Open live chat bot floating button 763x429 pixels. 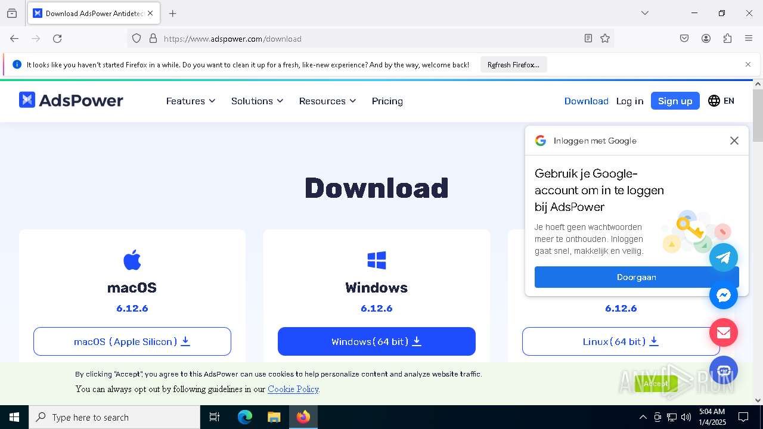(724, 370)
